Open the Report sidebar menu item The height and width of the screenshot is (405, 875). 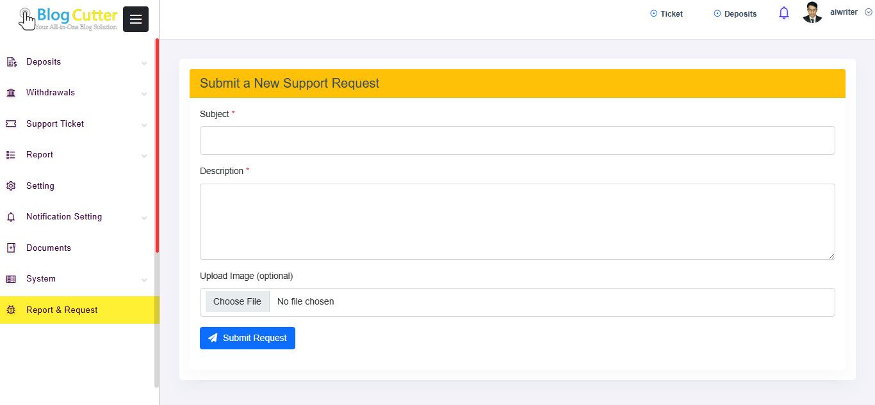40,155
